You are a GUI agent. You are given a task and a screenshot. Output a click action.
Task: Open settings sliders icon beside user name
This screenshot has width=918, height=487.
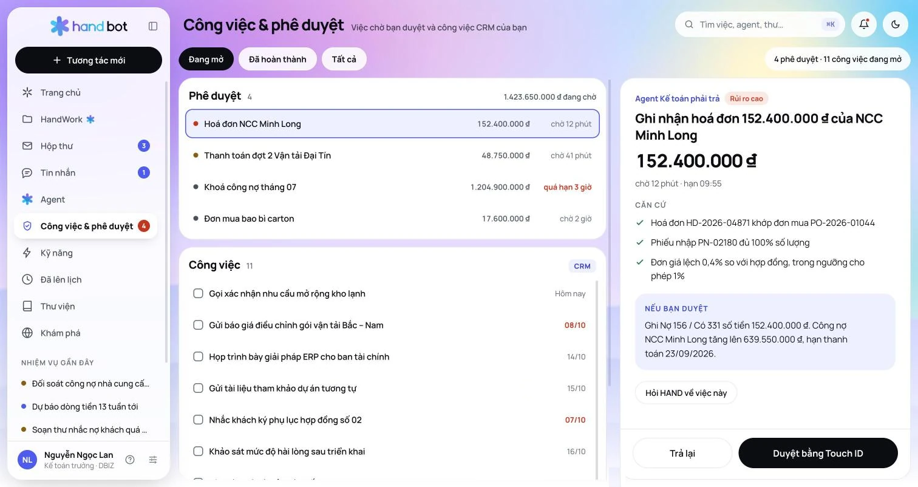[x=153, y=460]
